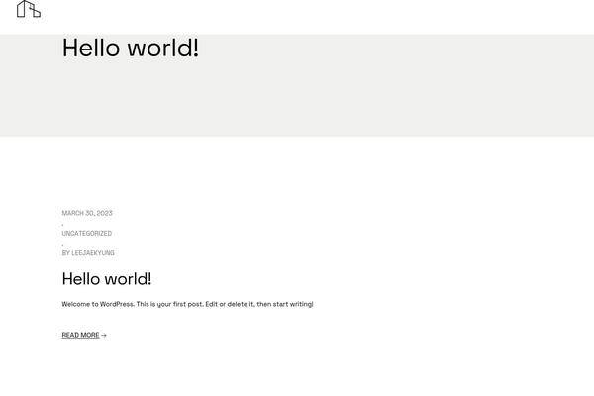Click the 'Welcome to WordPress' excerpt text

187,304
